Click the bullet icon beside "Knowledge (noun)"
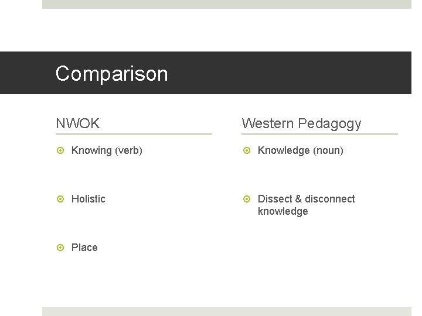The width and height of the screenshot is (422, 316). point(246,151)
